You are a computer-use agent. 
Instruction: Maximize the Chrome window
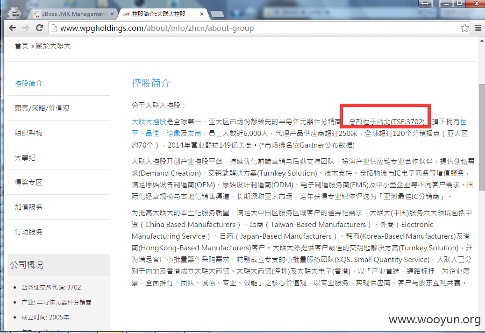459,4
